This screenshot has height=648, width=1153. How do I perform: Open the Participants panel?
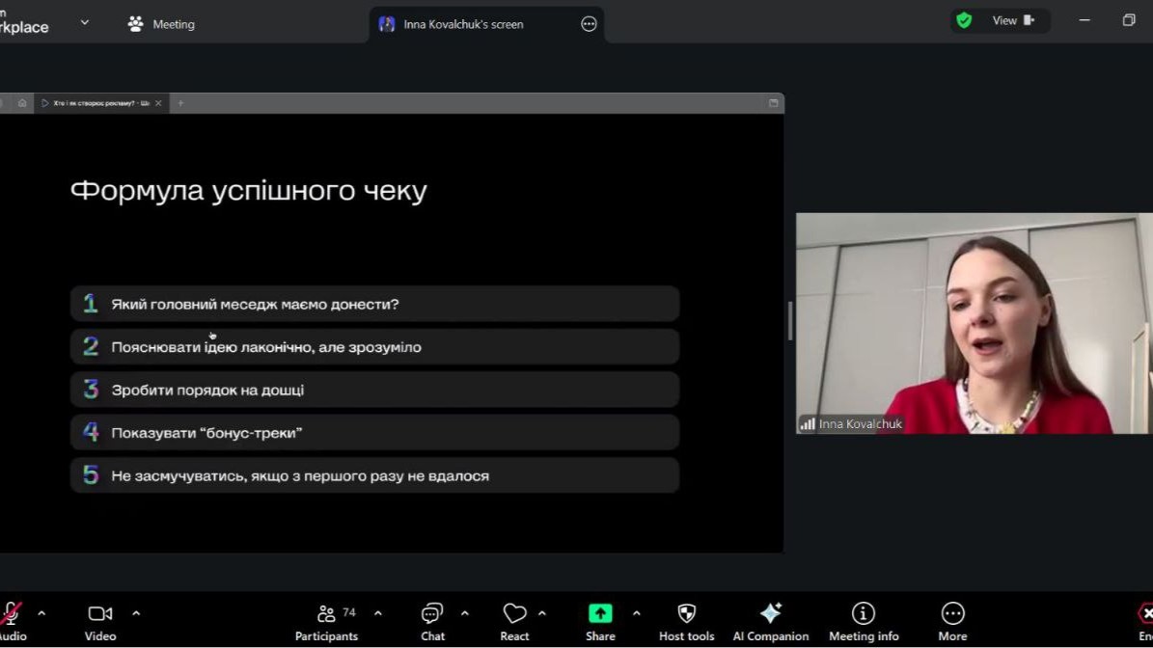[x=327, y=621]
